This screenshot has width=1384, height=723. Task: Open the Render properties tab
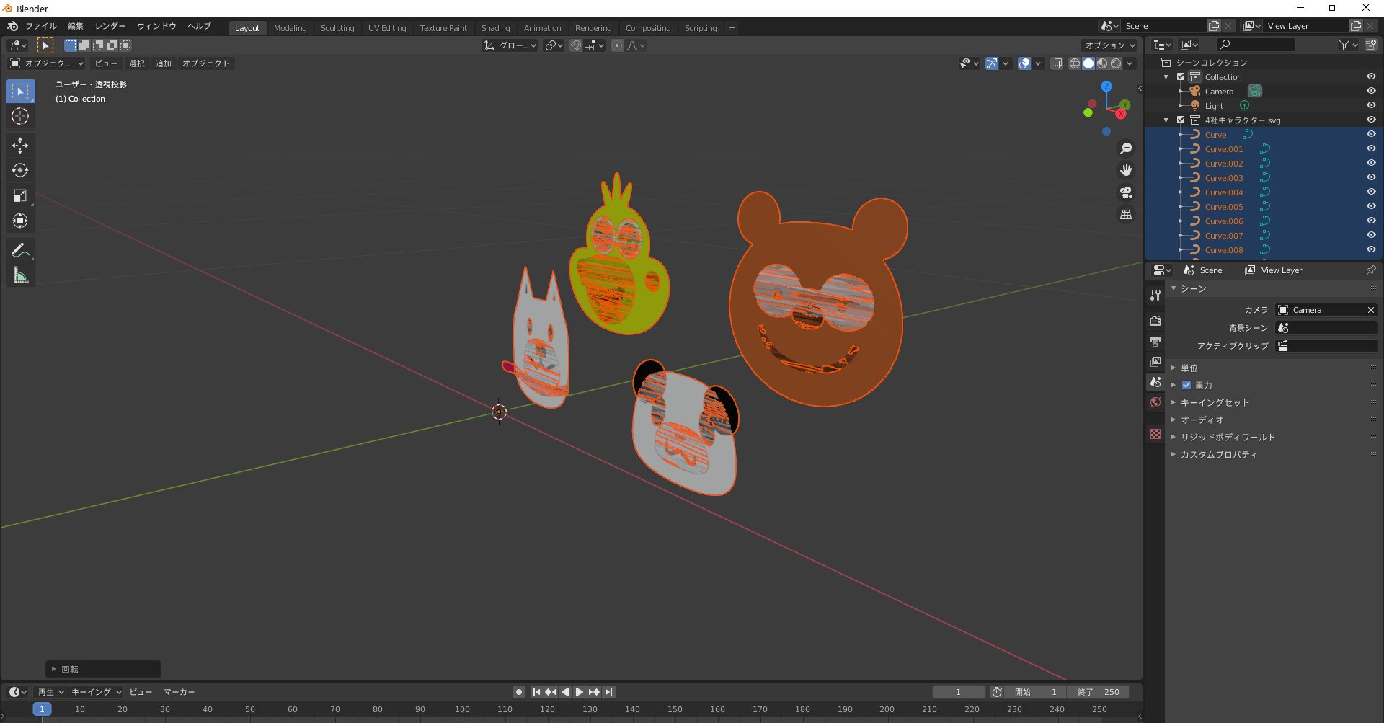(1155, 321)
